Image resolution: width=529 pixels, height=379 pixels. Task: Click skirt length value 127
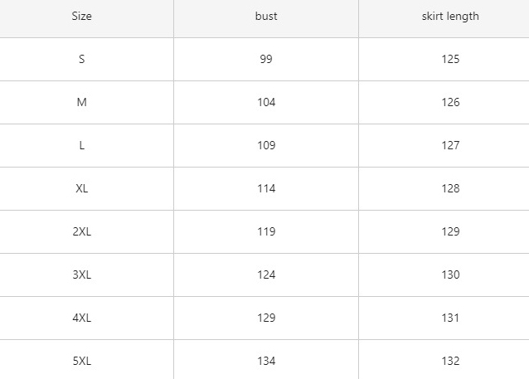point(450,146)
